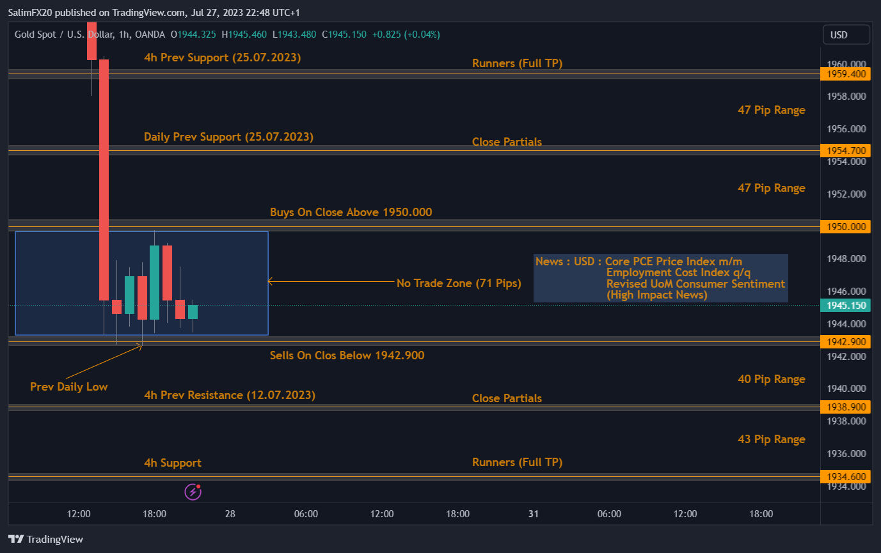Open the USD currency selector

[x=846, y=34]
